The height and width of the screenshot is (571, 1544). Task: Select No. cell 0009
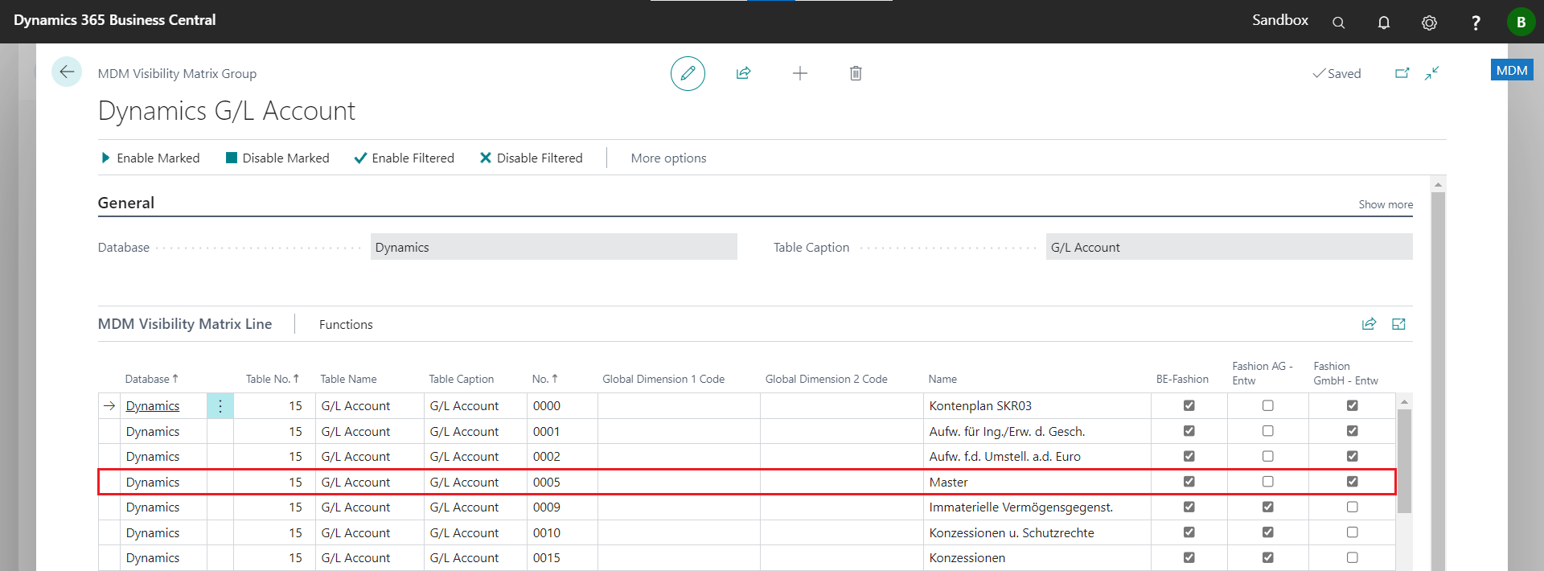coord(562,507)
